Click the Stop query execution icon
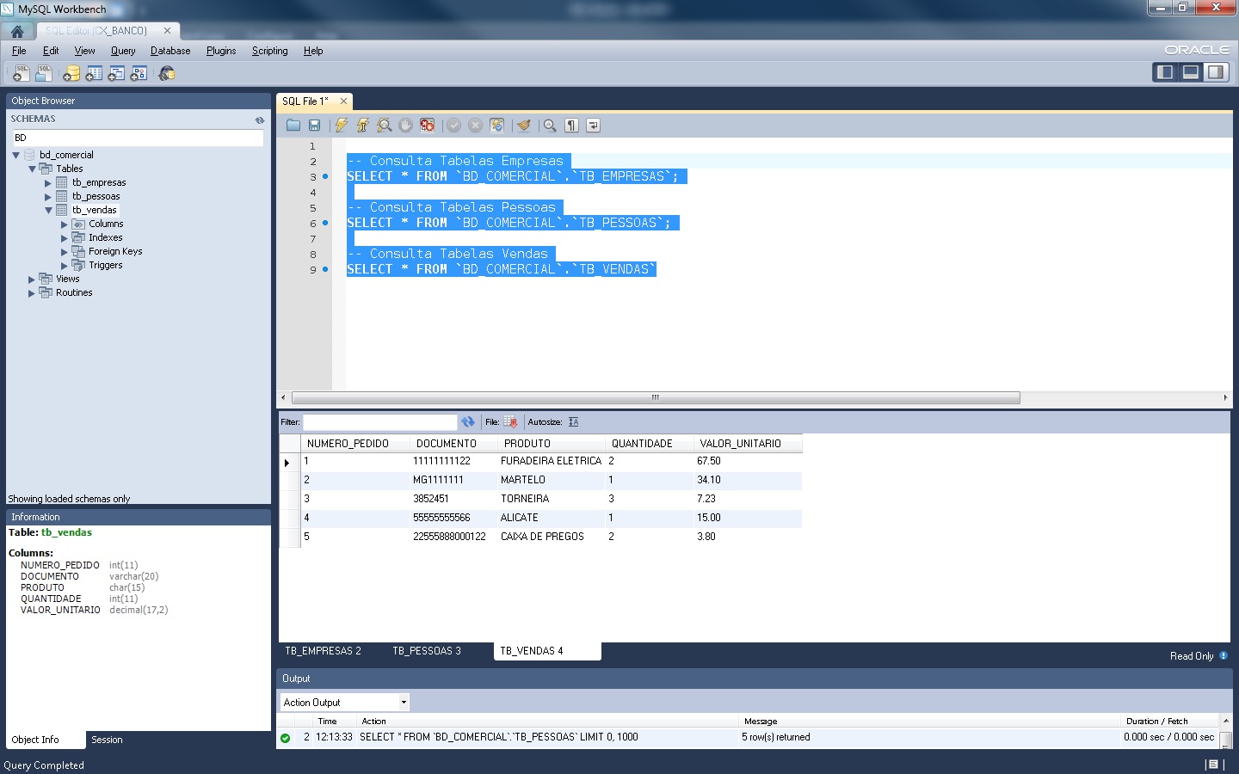Viewport: 1239px width, 774px height. (x=405, y=126)
